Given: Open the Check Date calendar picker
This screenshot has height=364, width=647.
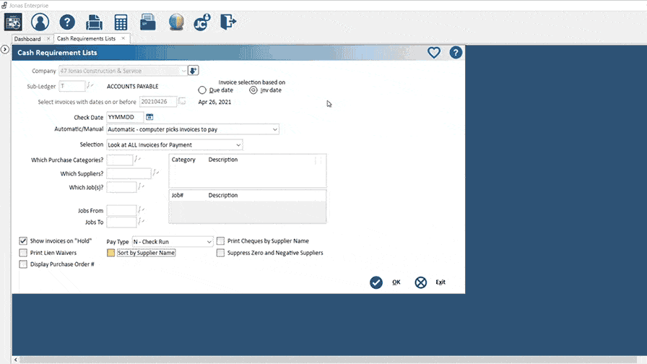Looking at the screenshot, I should point(149,117).
